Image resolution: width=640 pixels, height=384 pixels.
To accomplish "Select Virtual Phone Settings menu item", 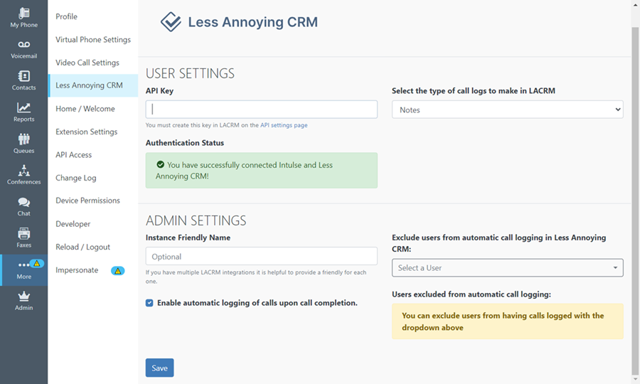I will pos(93,40).
